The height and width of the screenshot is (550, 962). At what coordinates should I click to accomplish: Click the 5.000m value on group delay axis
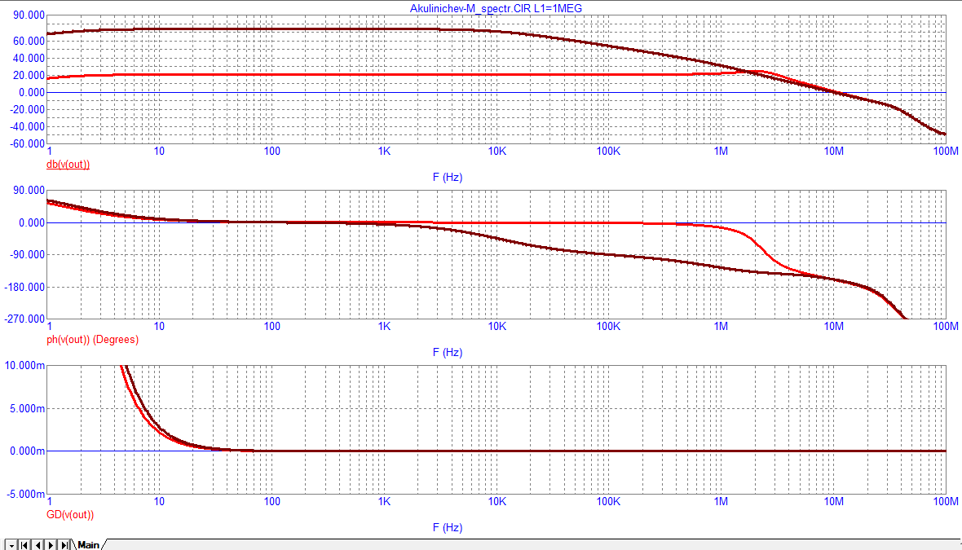pos(27,409)
